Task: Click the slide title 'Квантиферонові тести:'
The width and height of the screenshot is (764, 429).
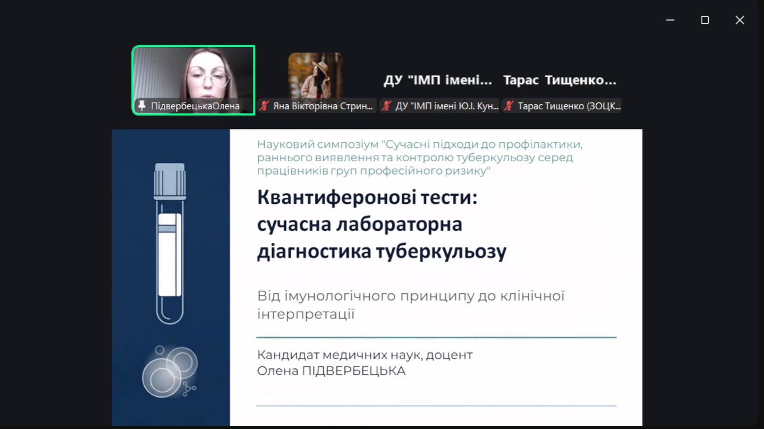Action: click(x=367, y=198)
